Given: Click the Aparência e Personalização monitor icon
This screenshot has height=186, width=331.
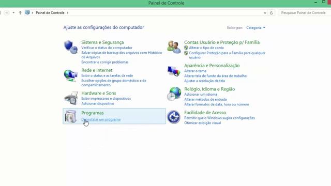Looking at the screenshot, I should [x=174, y=71].
